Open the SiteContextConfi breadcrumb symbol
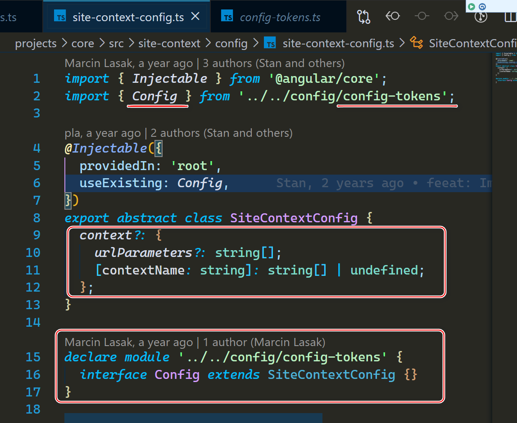The width and height of the screenshot is (517, 423). (x=472, y=43)
